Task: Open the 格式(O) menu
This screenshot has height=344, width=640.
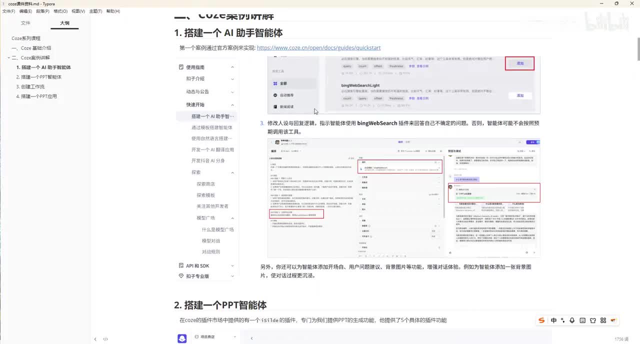Action: tap(60, 11)
